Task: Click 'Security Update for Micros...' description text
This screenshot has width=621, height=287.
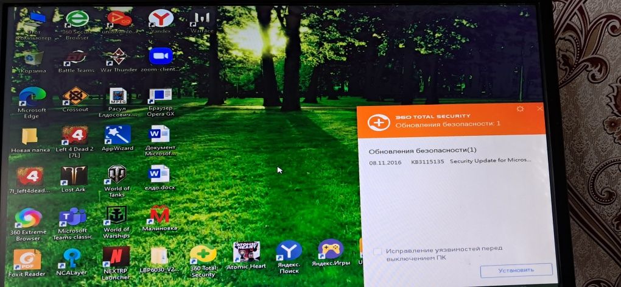Action: pos(490,160)
